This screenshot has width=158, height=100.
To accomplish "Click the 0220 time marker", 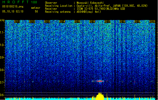I will click(x=152, y=21).
